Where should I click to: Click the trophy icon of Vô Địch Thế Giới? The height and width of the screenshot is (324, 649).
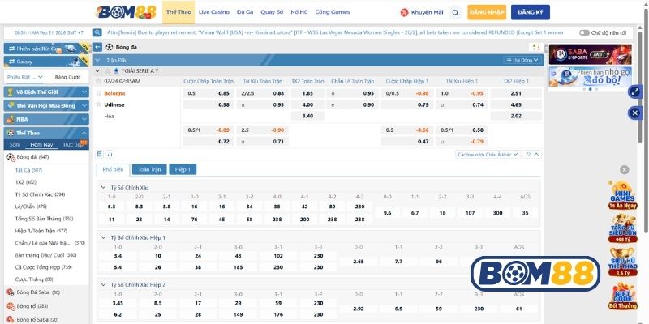pyautogui.click(x=11, y=92)
